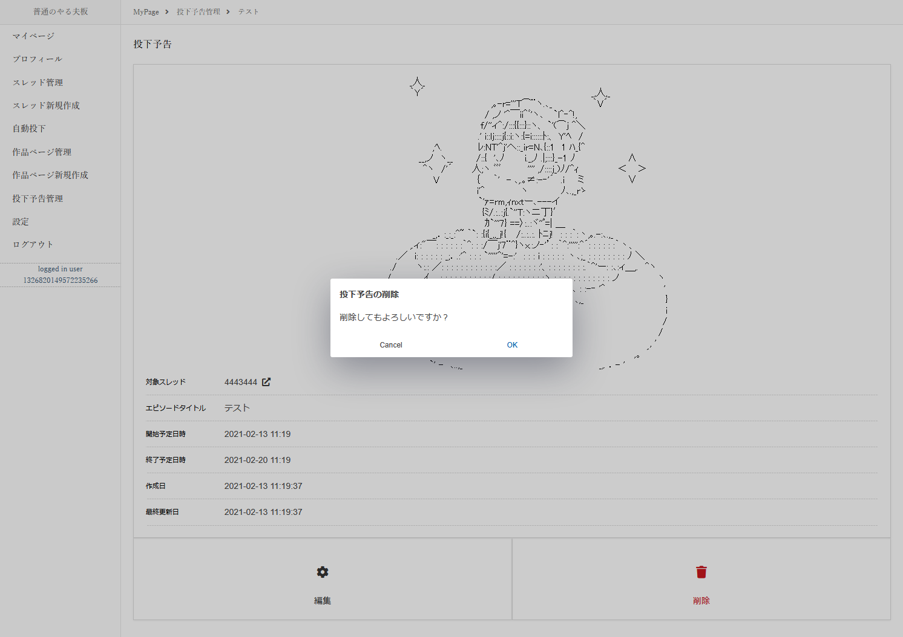Open プロフィール in the sidebar

coord(37,59)
